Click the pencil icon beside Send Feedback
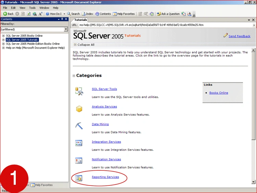 [225, 35]
